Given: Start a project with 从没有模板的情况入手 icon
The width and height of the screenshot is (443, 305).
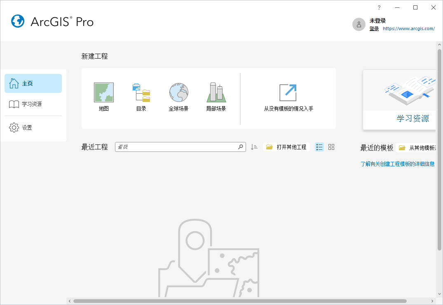Looking at the screenshot, I should point(287,92).
